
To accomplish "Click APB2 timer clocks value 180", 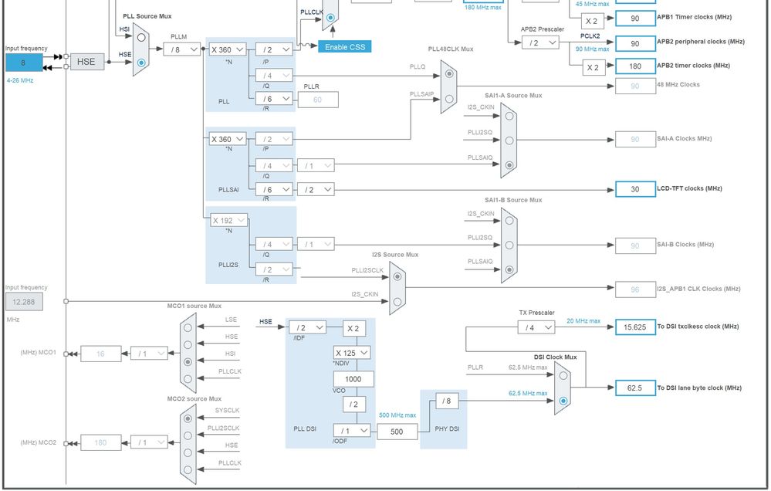I will tap(635, 66).
